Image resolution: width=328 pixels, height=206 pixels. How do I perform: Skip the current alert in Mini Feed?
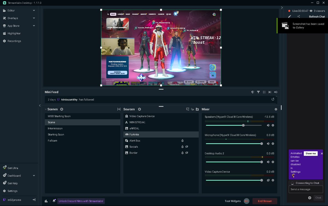(270, 92)
